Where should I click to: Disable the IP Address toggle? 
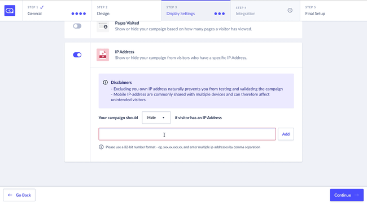[77, 55]
